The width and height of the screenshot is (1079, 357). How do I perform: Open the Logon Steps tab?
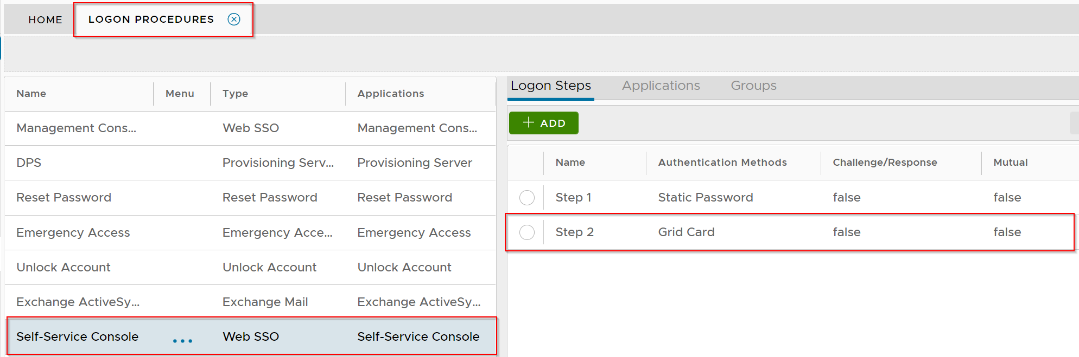pos(550,86)
